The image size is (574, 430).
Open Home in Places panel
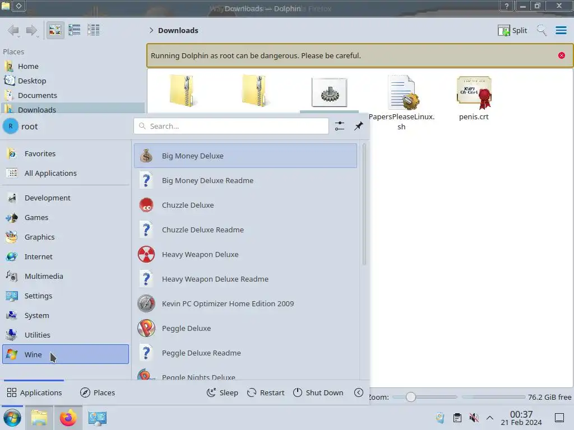[x=72, y=66]
